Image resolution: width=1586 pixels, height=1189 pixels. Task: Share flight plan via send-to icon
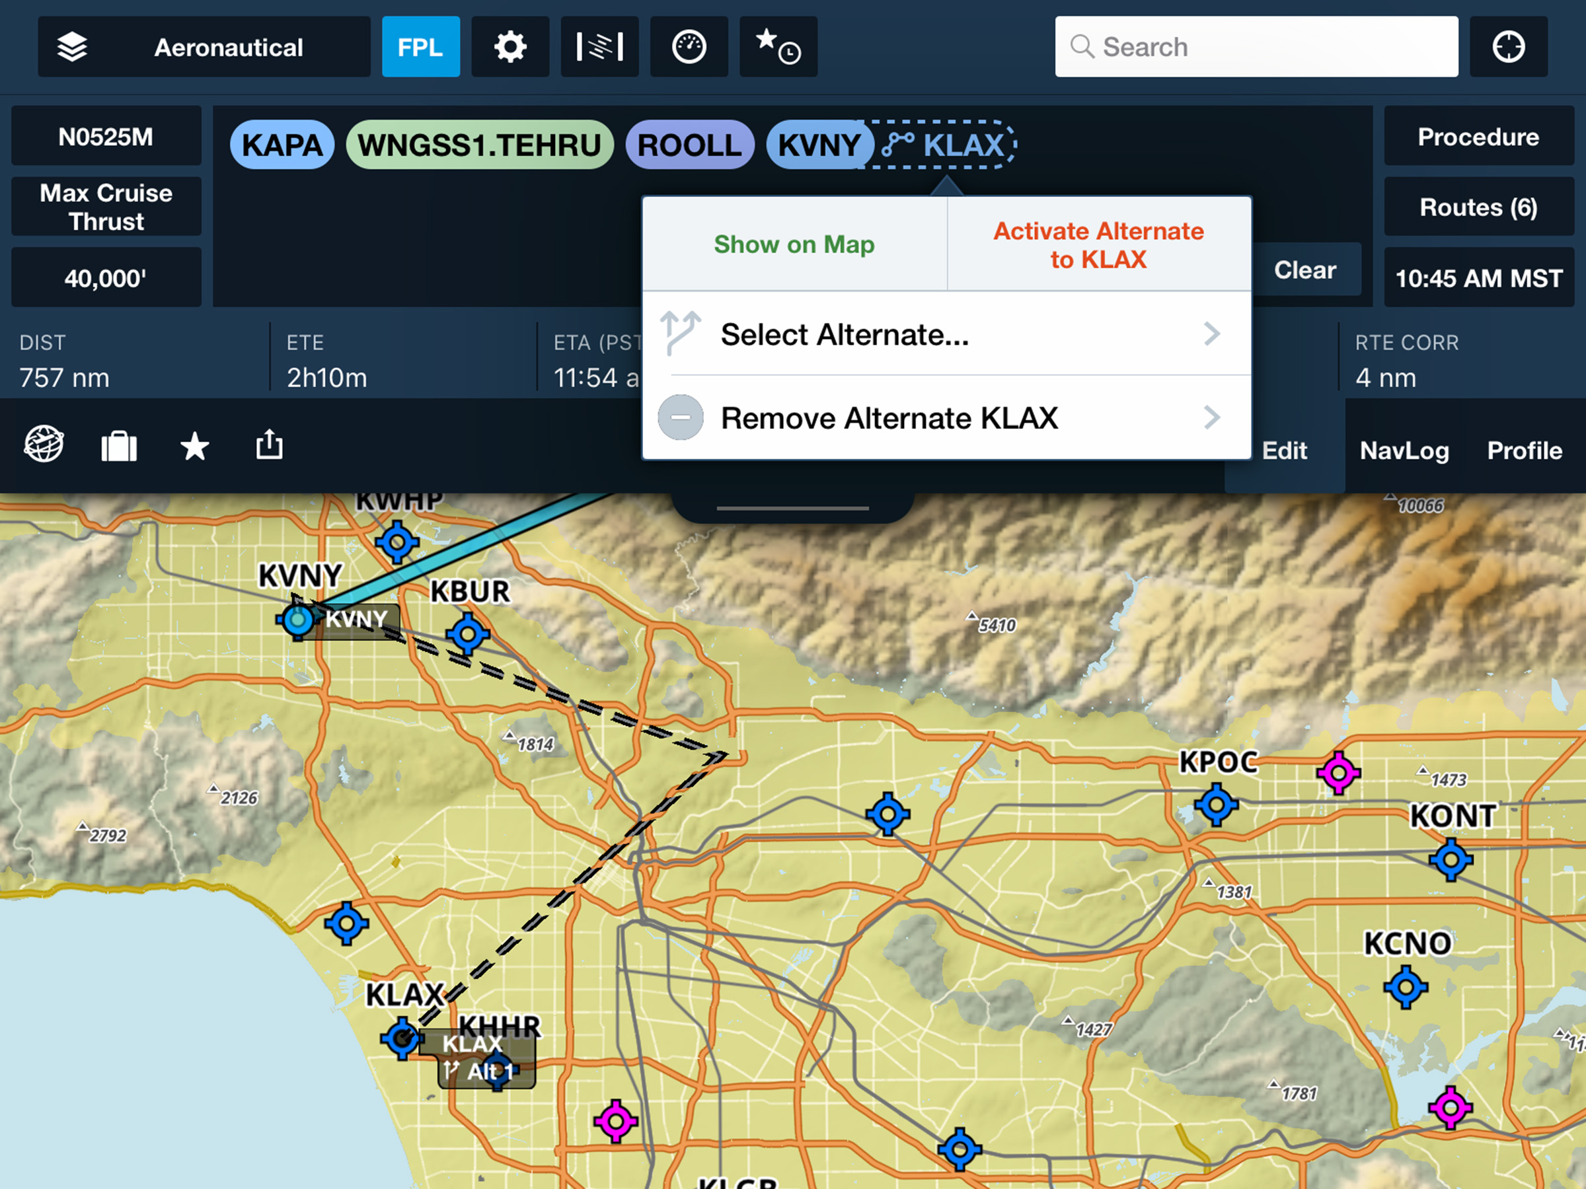click(x=270, y=445)
